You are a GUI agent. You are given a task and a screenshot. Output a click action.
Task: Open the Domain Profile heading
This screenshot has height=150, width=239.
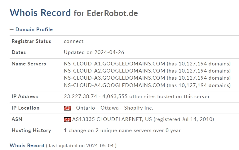pyautogui.click(x=34, y=29)
